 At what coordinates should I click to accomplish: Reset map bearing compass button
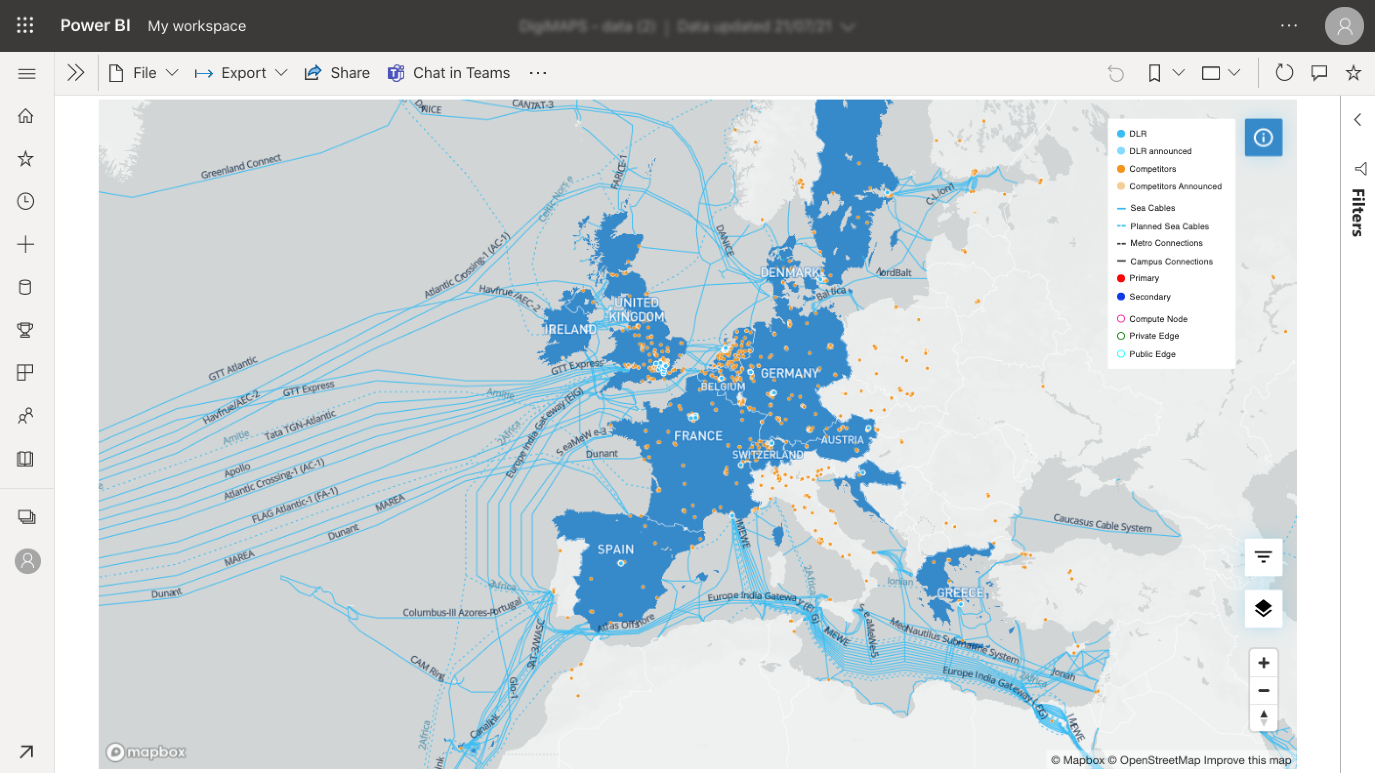(x=1264, y=717)
